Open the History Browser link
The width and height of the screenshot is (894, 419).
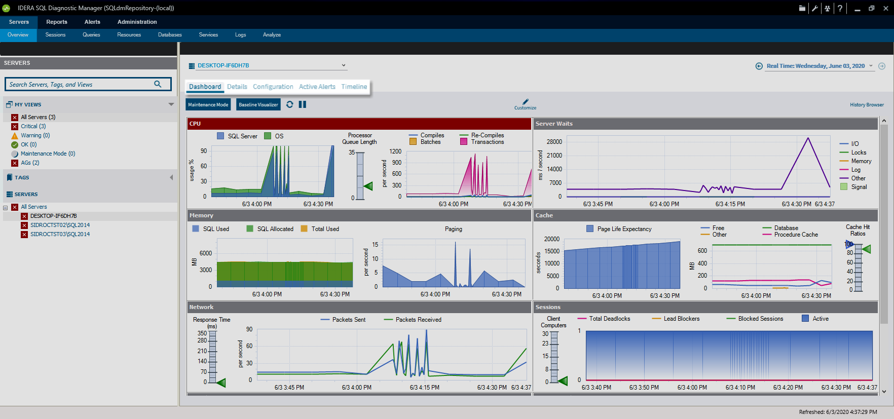867,105
